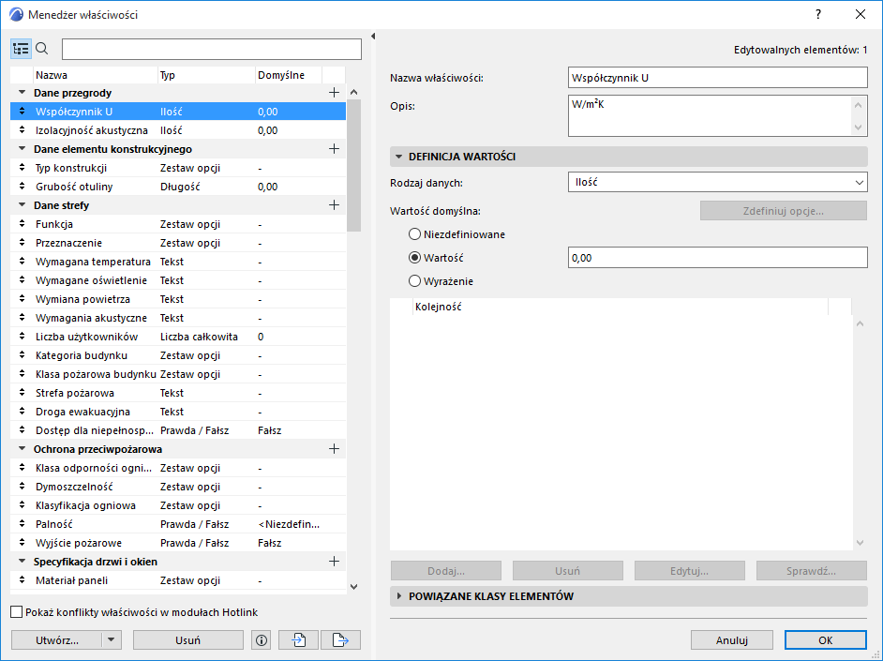Screen dimensions: 883x661
Task: Click the reorder handle of Typ konstrukcji
Action: coord(22,168)
